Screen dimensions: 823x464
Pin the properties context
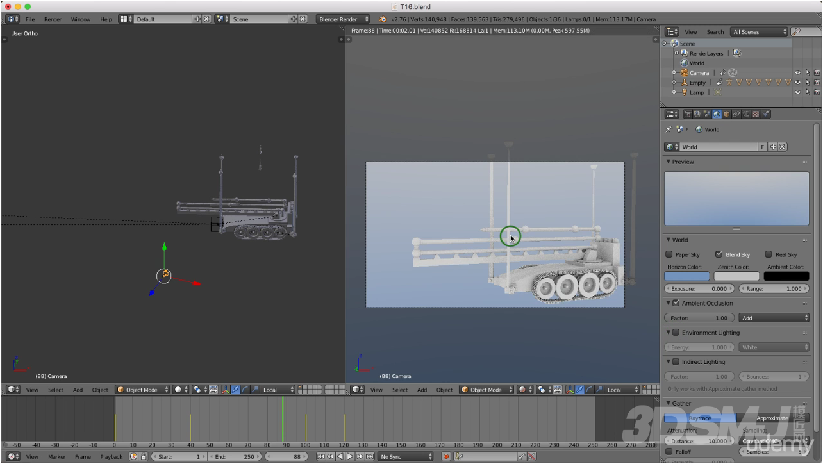click(x=669, y=129)
